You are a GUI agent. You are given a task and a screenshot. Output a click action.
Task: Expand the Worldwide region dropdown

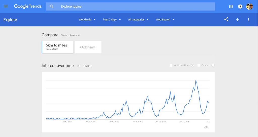[87, 20]
